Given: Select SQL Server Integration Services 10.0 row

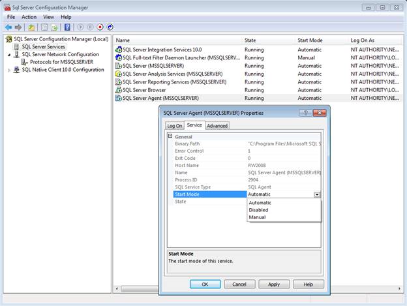Looking at the screenshot, I should coord(258,50).
